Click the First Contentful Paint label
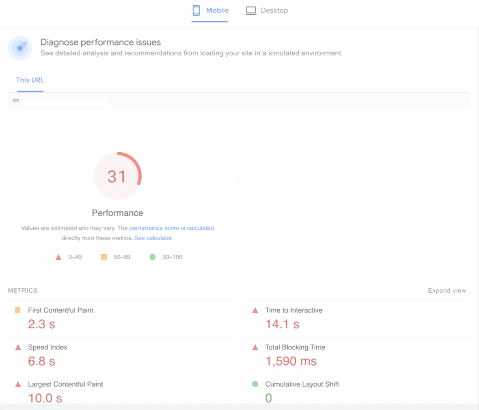This screenshot has height=410, width=479. [60, 311]
